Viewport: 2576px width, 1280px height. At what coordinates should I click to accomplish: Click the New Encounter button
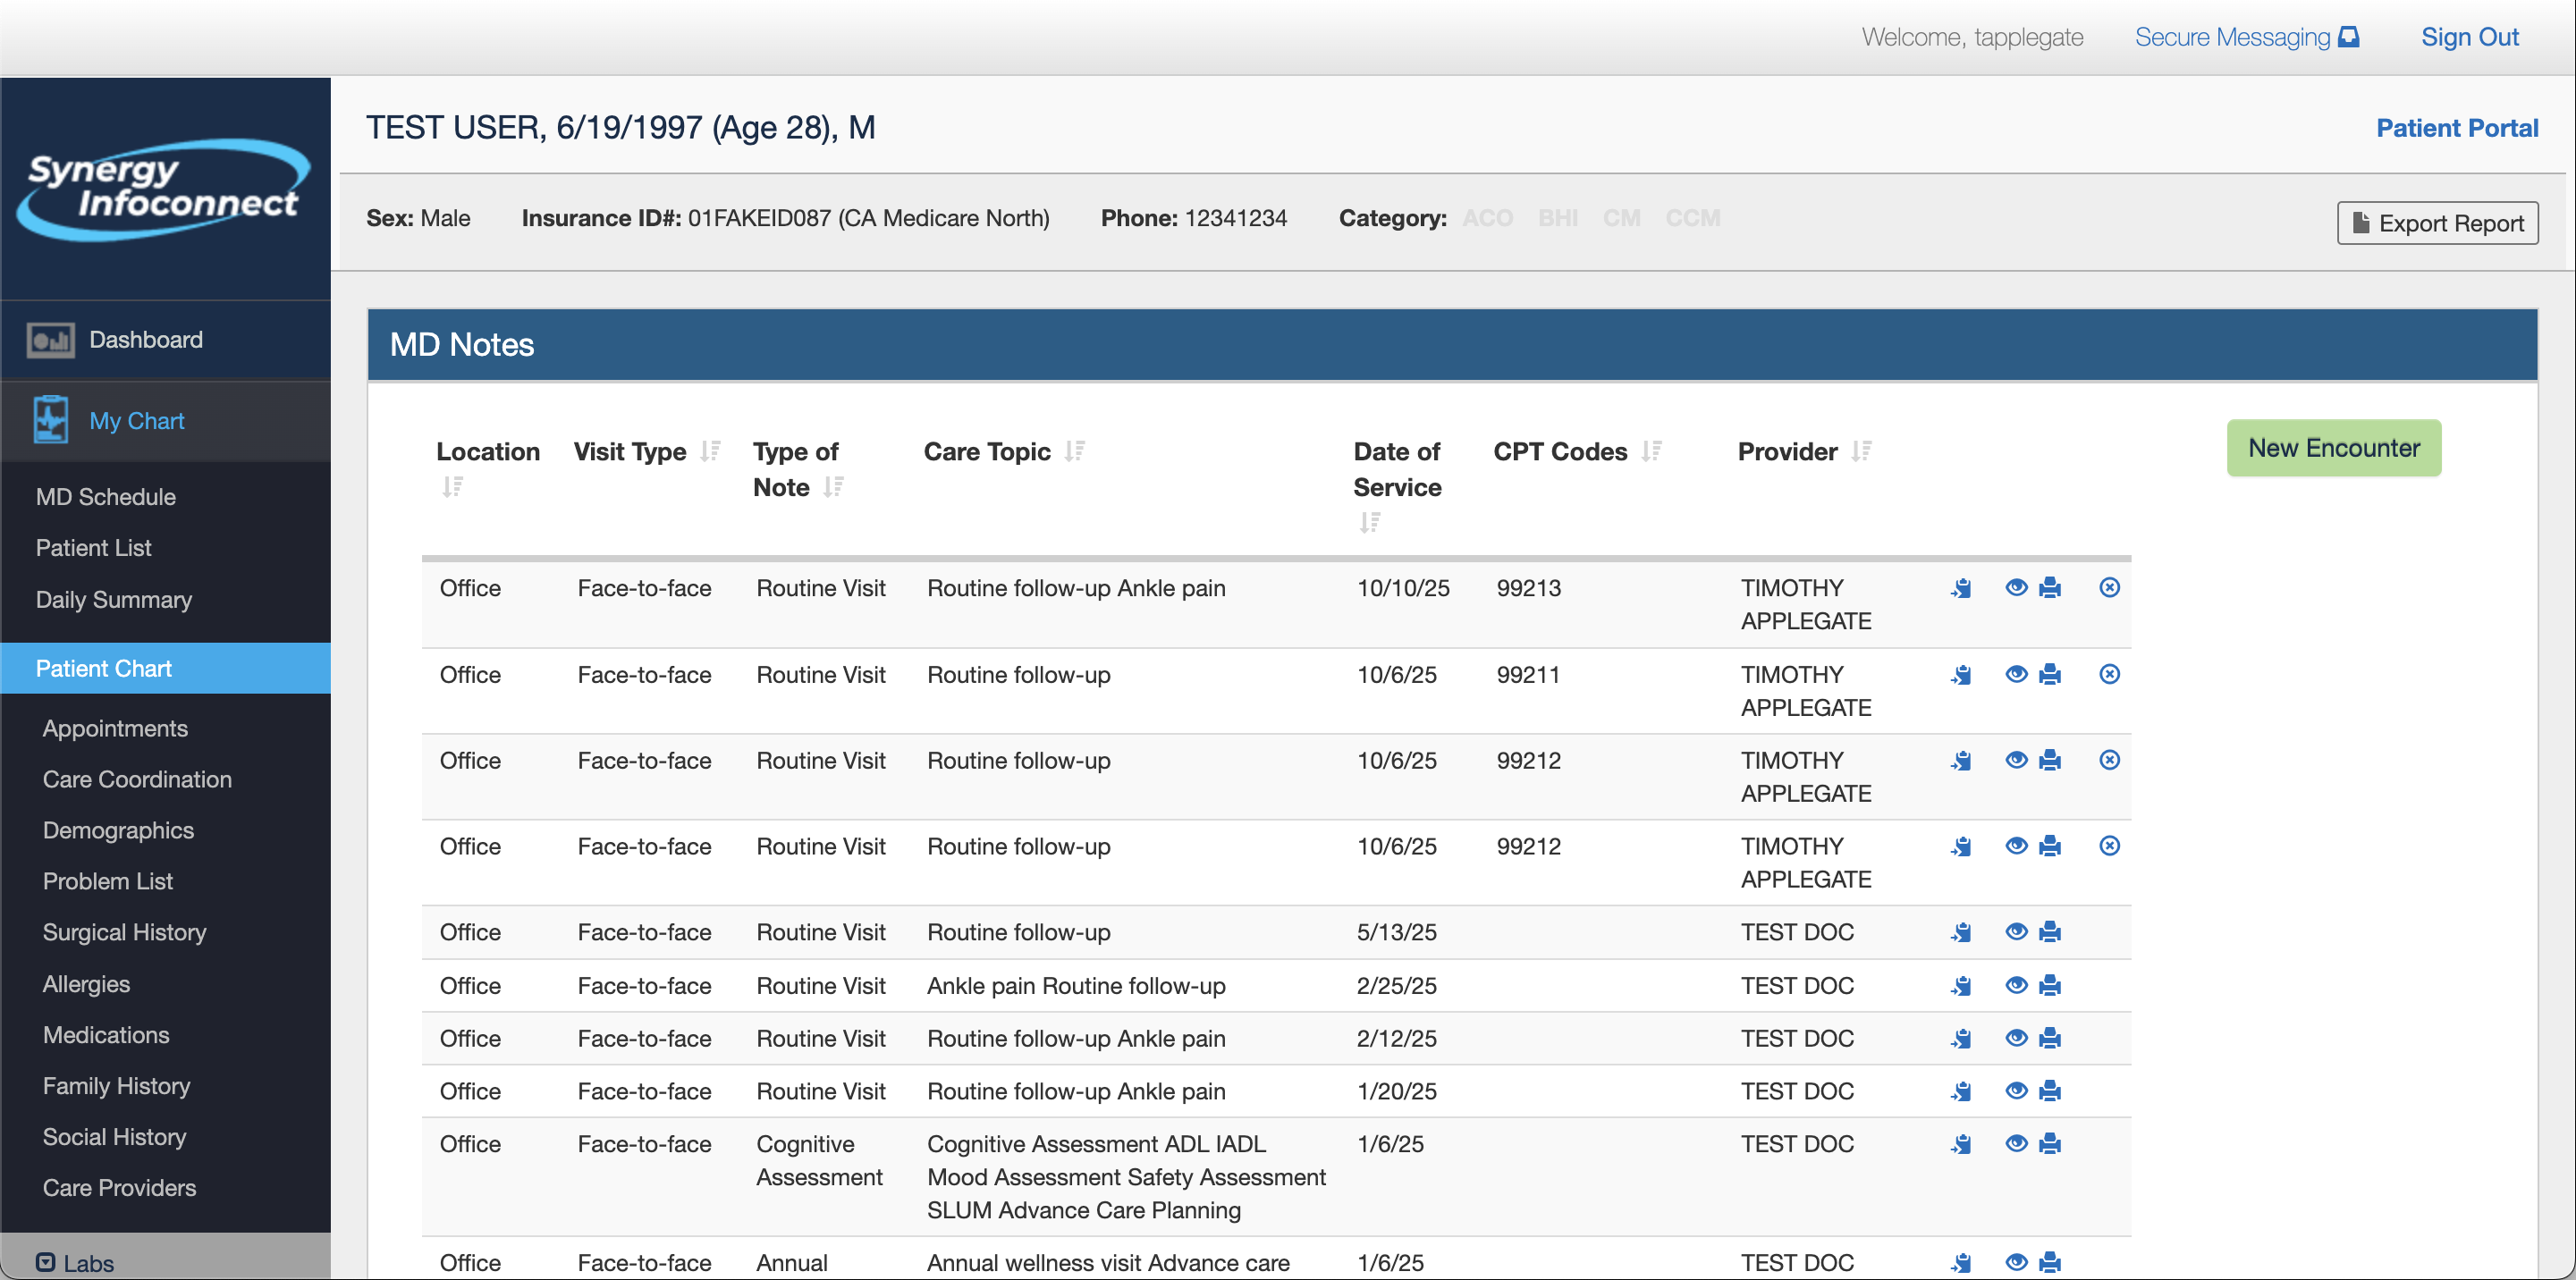pyautogui.click(x=2333, y=448)
